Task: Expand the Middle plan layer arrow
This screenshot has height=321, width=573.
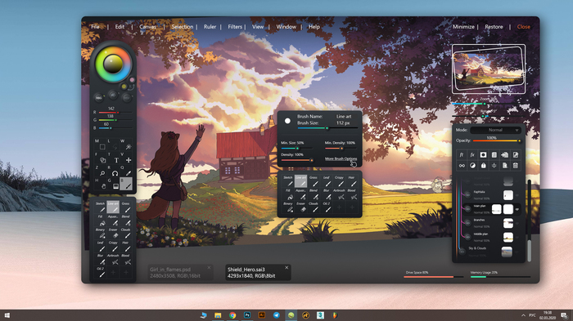Action: pos(517,238)
